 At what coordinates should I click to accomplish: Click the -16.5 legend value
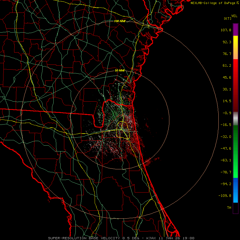pyautogui.click(x=226, y=125)
